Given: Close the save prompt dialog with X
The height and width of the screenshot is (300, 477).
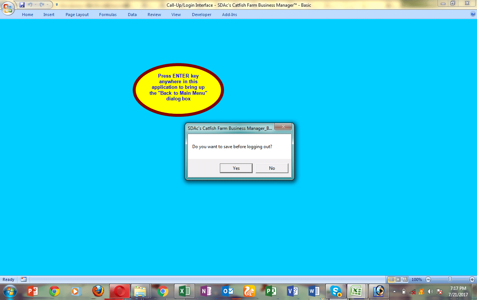Looking at the screenshot, I should [x=283, y=127].
